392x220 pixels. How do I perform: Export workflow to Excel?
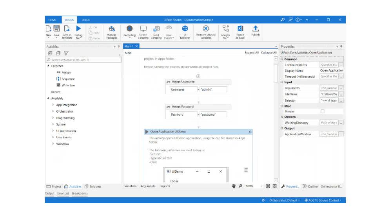pyautogui.click(x=240, y=32)
